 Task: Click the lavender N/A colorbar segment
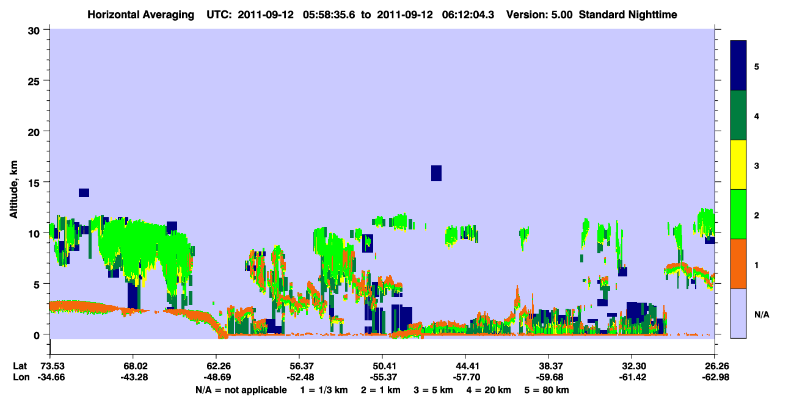(738, 312)
